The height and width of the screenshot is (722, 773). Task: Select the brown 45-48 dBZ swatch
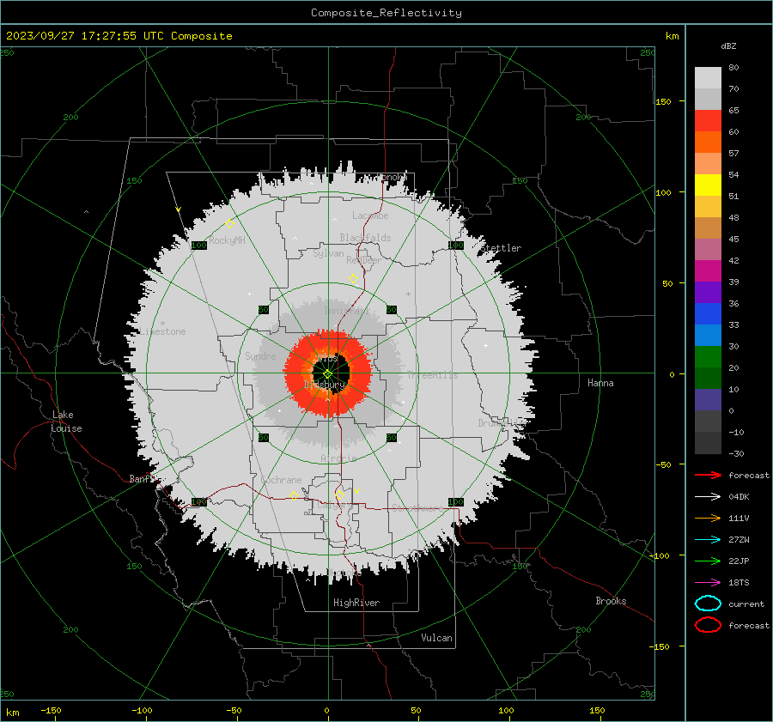coord(708,228)
